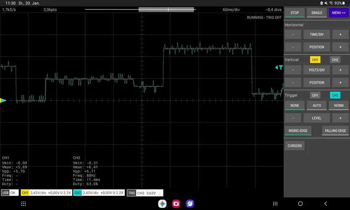Click the cyan trigger level marker T
Viewport: 350px width, 210px height.
coord(279,68)
